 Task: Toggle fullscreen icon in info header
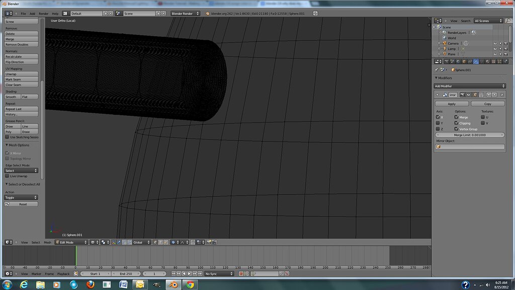tap(315, 14)
